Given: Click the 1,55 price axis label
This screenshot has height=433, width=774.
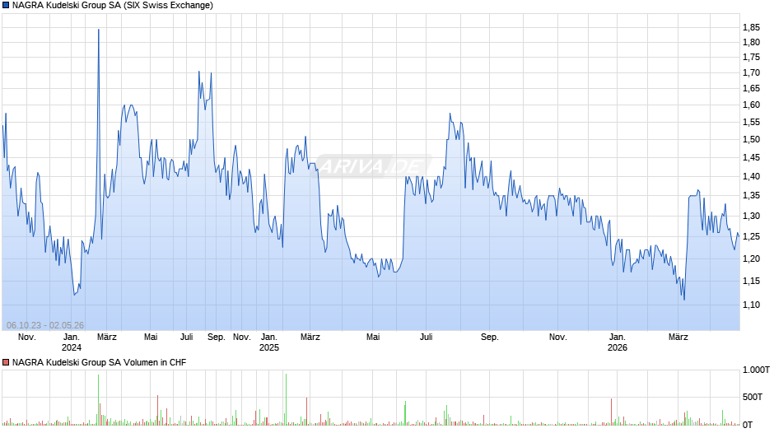Looking at the screenshot, I should [x=751, y=122].
